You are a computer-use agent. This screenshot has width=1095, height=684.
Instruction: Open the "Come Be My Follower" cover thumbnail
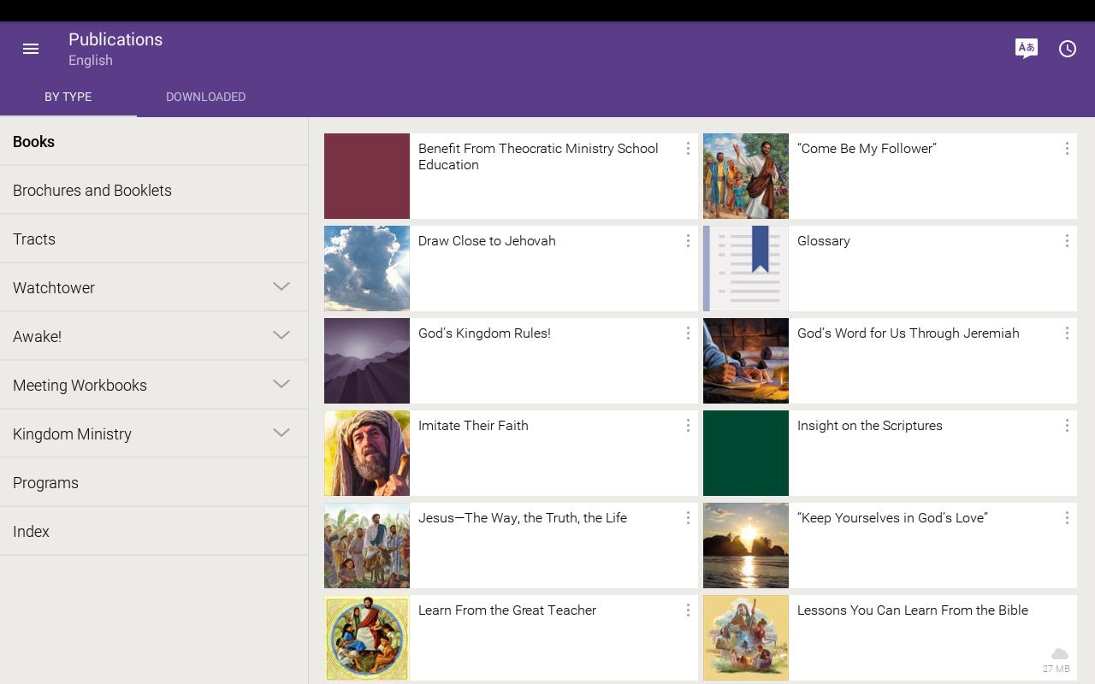tap(745, 176)
